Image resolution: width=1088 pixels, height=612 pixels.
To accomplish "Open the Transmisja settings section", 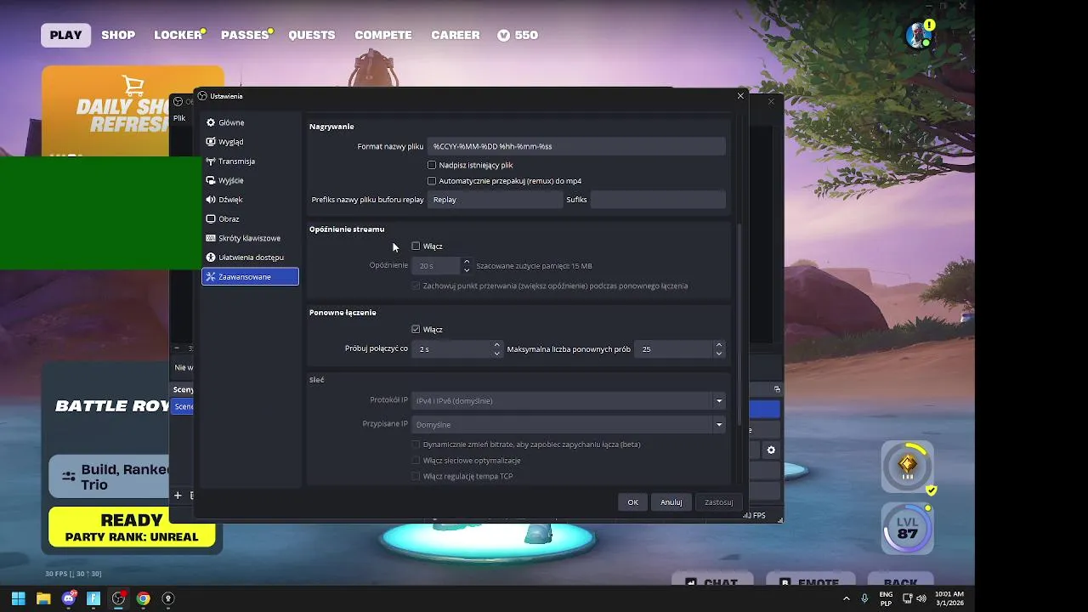I will tap(250, 161).
